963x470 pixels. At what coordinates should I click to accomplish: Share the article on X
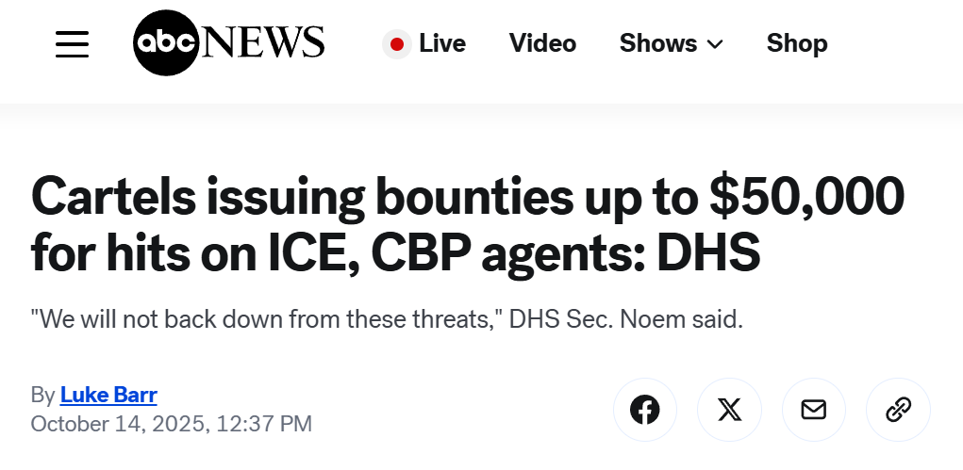point(729,410)
